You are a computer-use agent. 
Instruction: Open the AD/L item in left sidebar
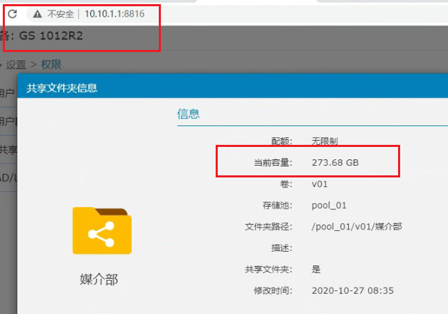[8, 177]
